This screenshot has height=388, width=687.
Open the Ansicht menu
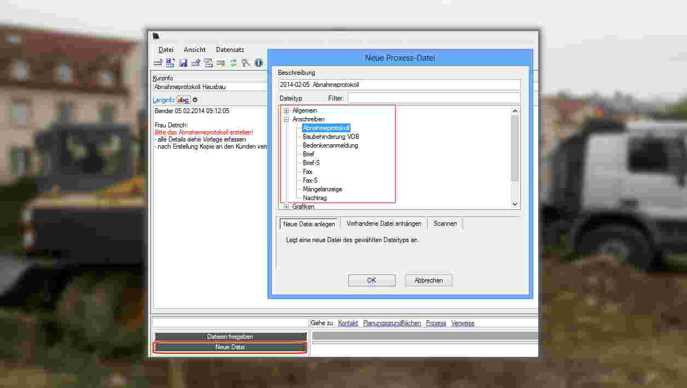195,50
